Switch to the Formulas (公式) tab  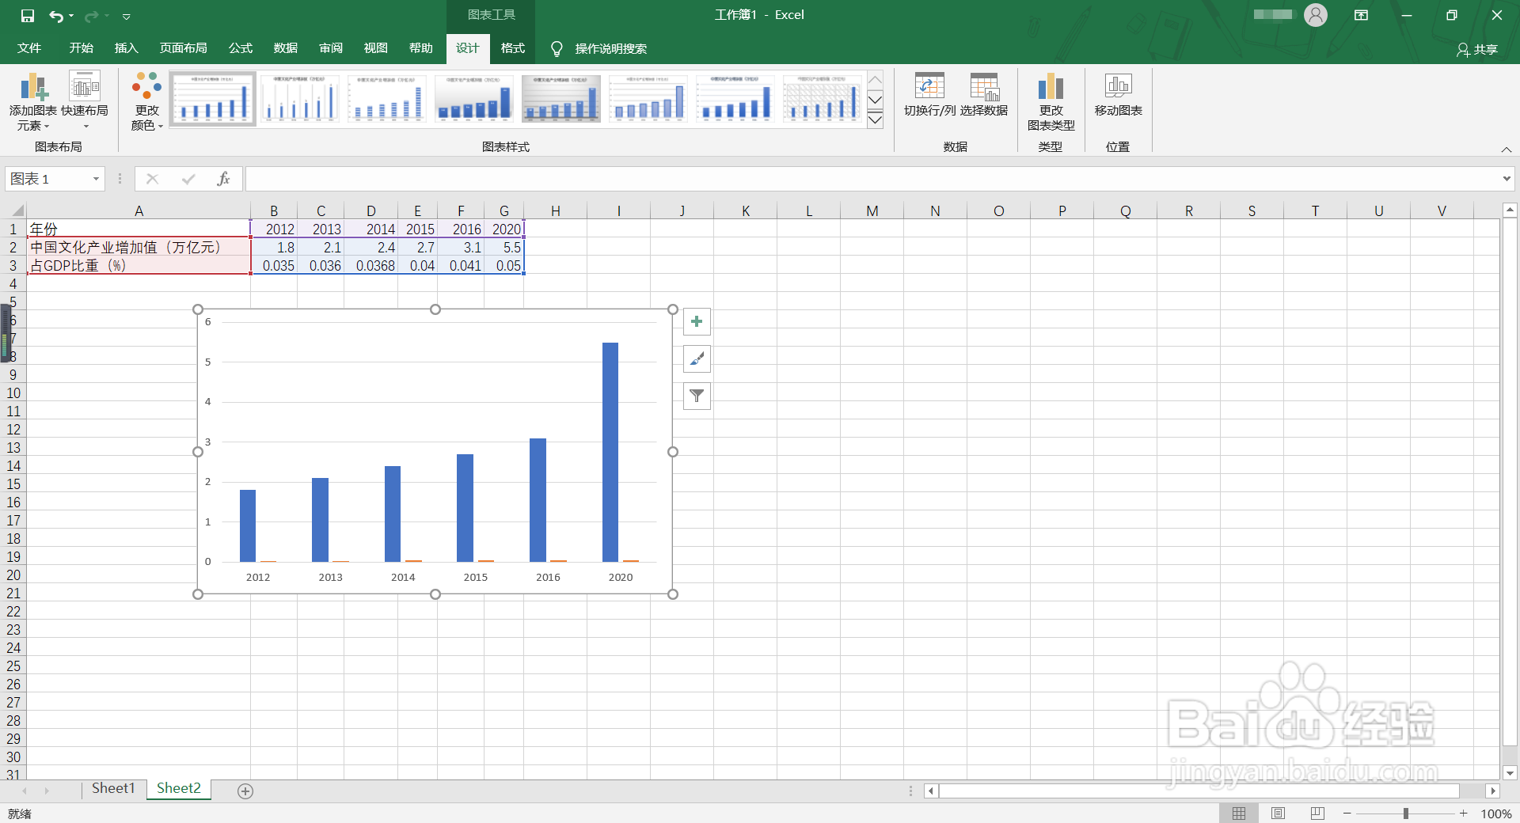click(240, 48)
